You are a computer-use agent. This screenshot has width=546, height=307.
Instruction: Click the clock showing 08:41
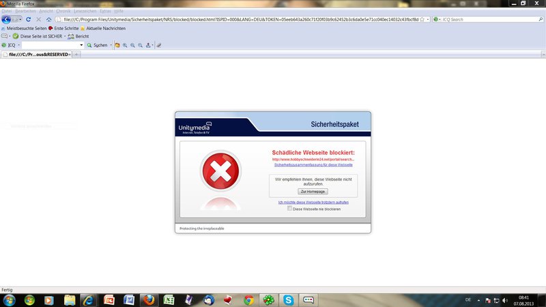pos(523,297)
